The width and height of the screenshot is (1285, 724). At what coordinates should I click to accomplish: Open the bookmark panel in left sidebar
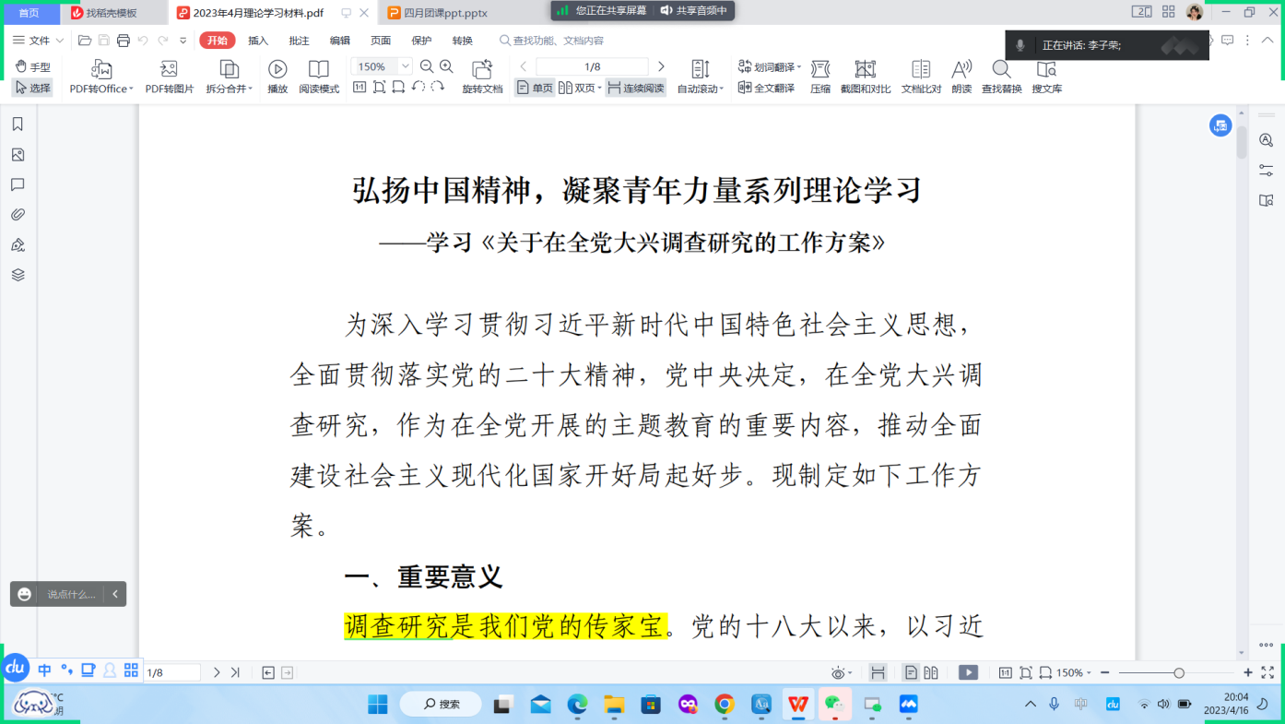(18, 125)
